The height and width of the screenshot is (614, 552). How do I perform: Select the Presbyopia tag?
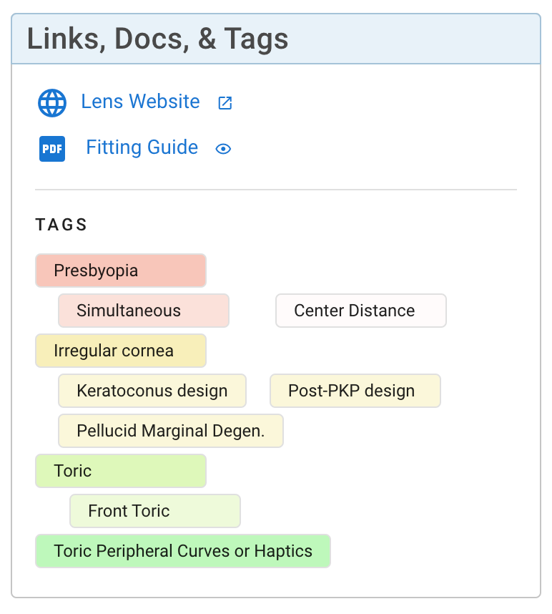pos(120,271)
